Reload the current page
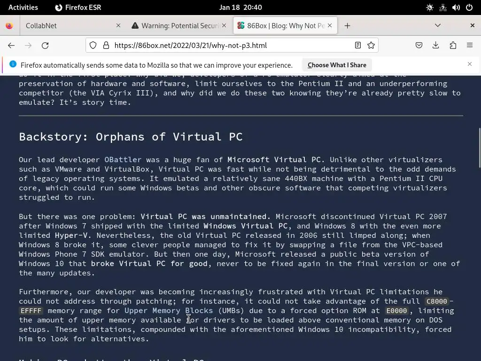The image size is (481, 361). point(45,46)
